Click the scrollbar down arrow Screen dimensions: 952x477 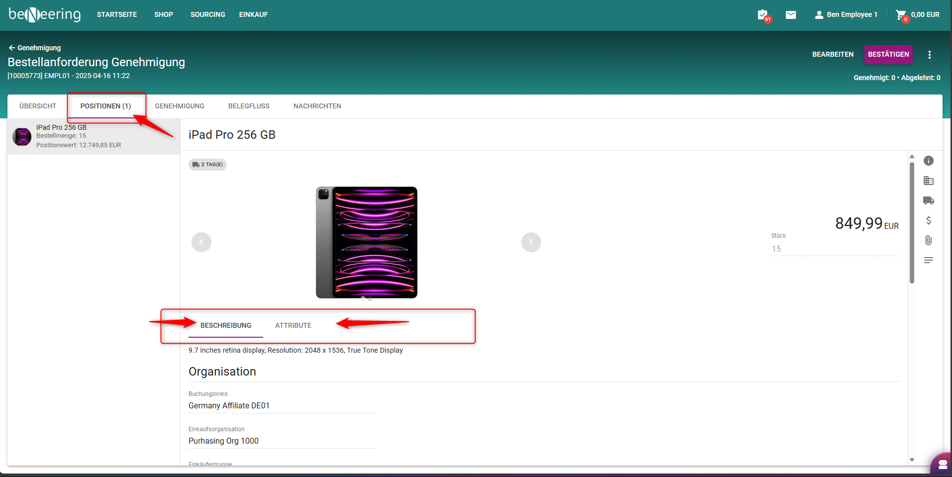[x=912, y=460]
